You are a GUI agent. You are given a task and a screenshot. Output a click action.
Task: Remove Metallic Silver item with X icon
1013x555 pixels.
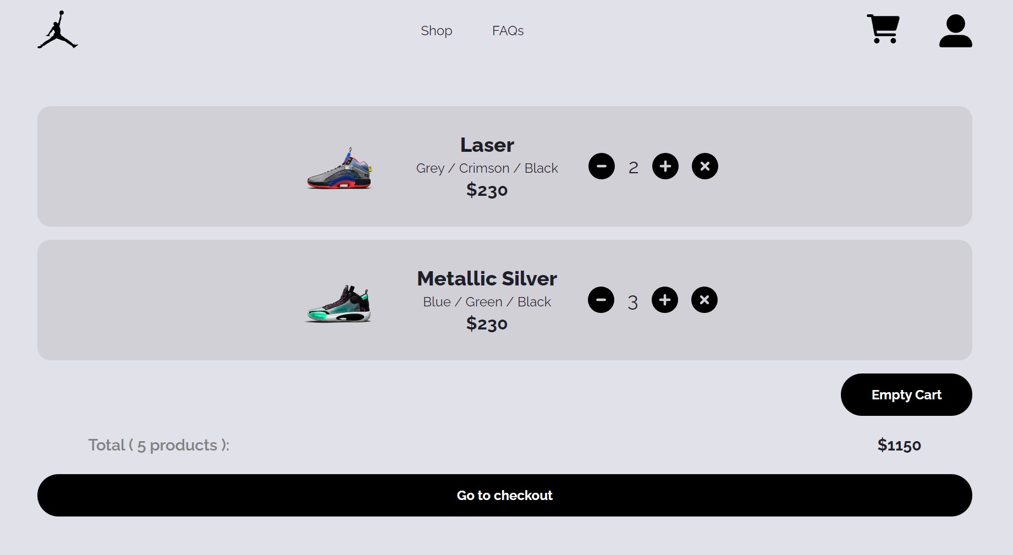point(704,300)
